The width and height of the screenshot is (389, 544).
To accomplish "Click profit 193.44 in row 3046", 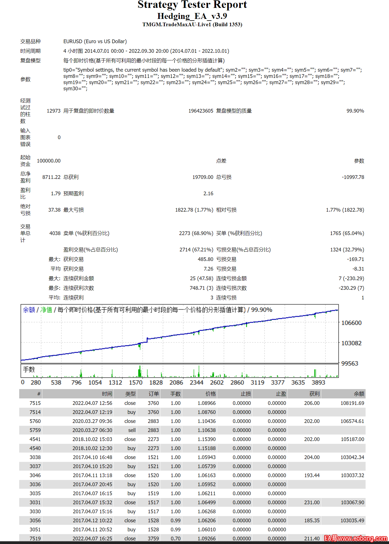I will point(312,475).
